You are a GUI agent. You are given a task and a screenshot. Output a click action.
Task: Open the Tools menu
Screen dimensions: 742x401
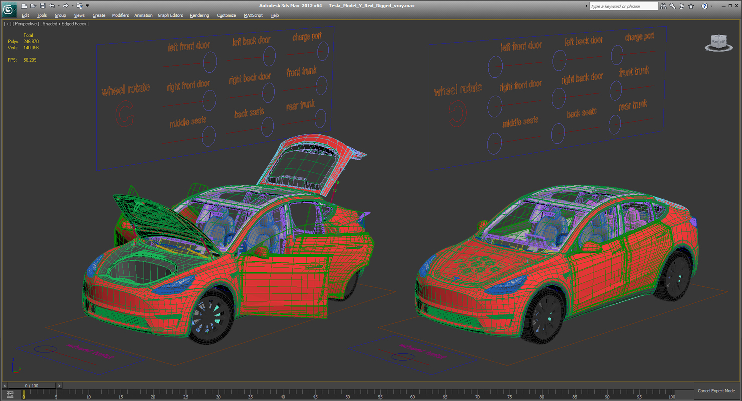(42, 15)
